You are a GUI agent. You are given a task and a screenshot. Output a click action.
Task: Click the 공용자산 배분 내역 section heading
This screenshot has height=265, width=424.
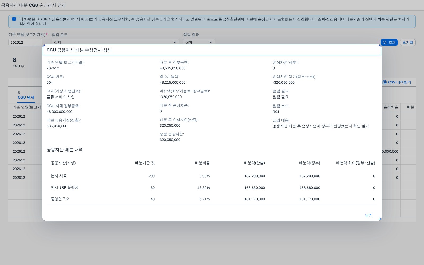click(x=65, y=150)
